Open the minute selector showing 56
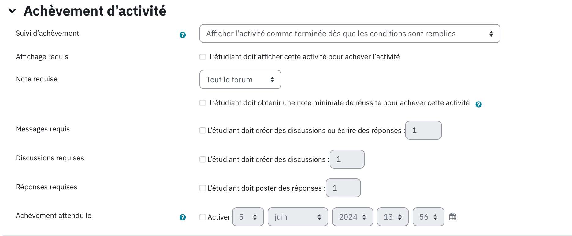Screen dimensions: 572x236 pos(428,217)
